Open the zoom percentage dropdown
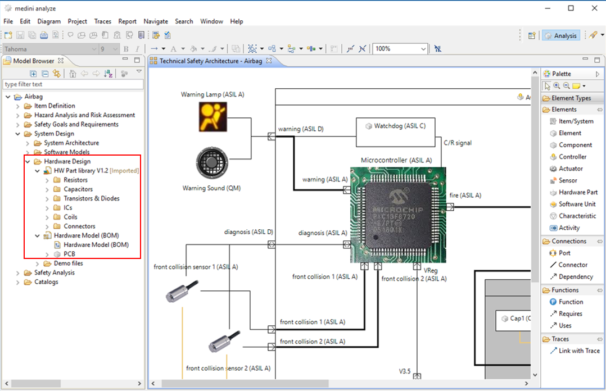The height and width of the screenshot is (391, 606). (x=423, y=49)
